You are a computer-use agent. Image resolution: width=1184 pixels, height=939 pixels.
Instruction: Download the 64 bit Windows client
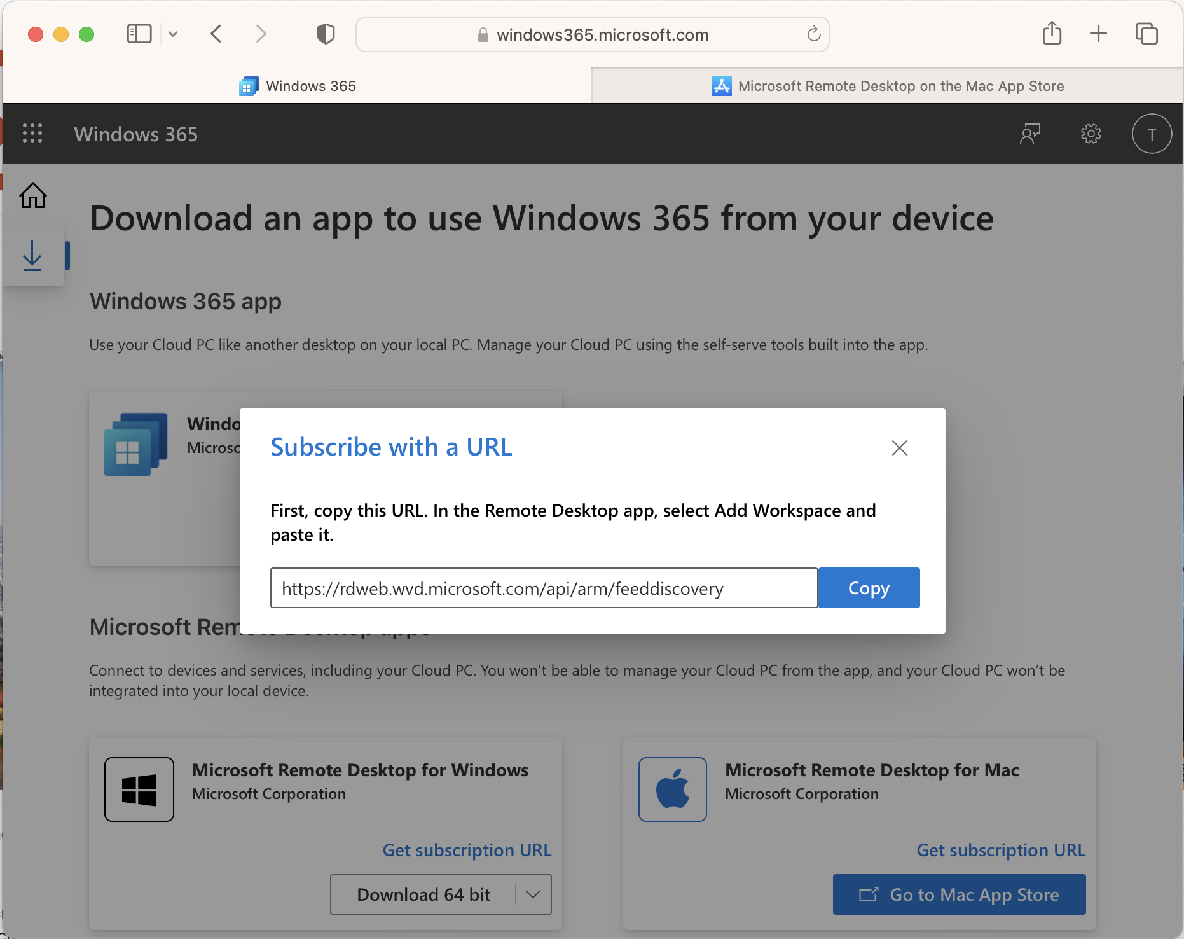coord(423,894)
